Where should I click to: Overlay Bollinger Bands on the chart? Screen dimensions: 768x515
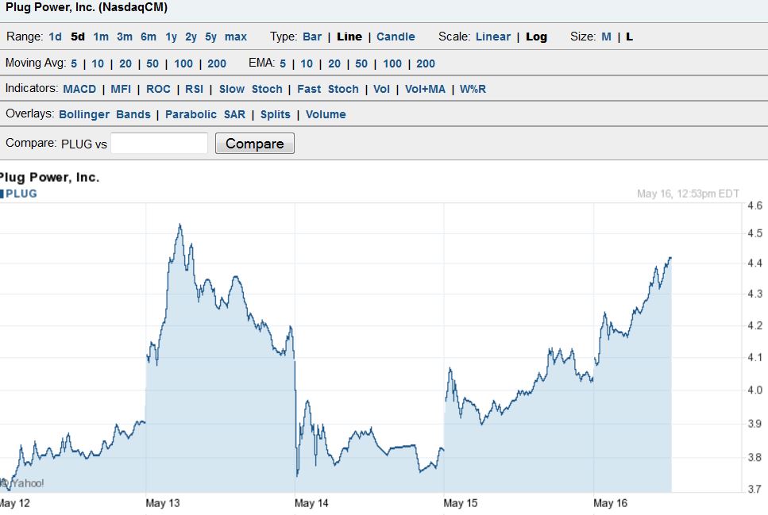coord(105,114)
